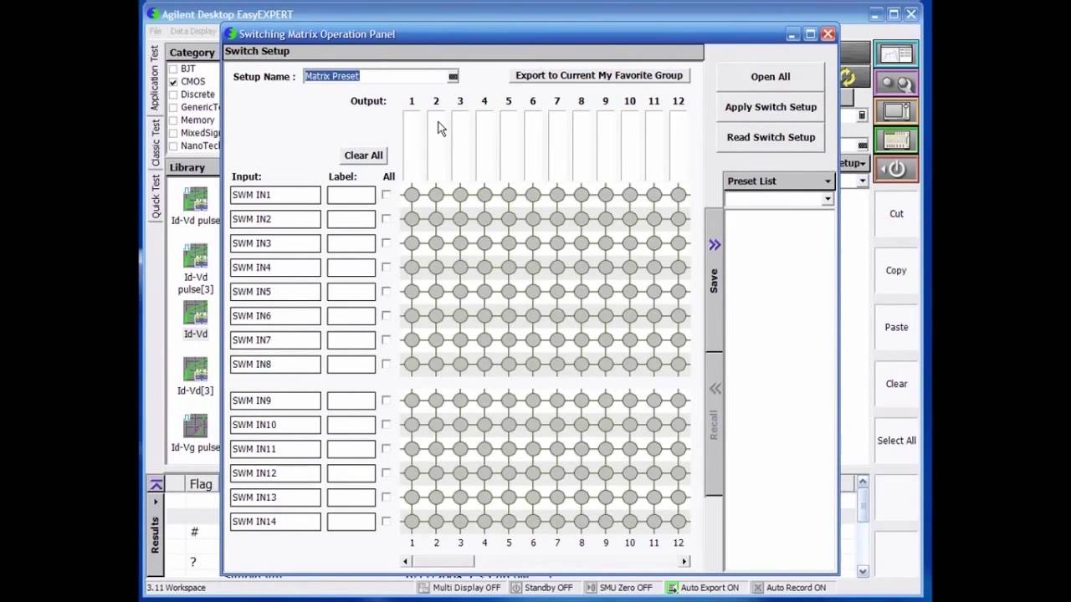Click Auto Record ON status item
The image size is (1071, 602).
[x=788, y=588]
